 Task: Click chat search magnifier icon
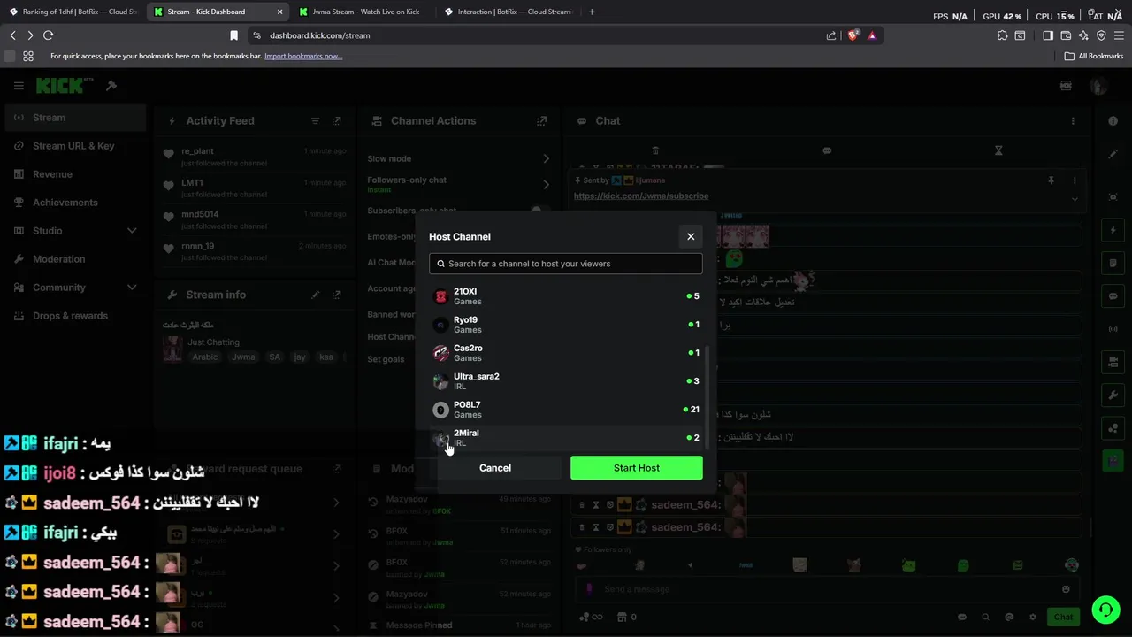(x=985, y=617)
